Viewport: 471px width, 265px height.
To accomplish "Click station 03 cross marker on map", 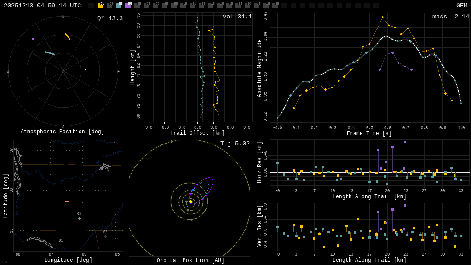I will (x=79, y=219).
